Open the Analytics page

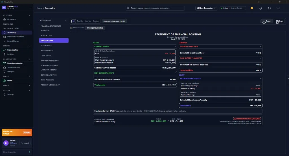(x=45, y=31)
